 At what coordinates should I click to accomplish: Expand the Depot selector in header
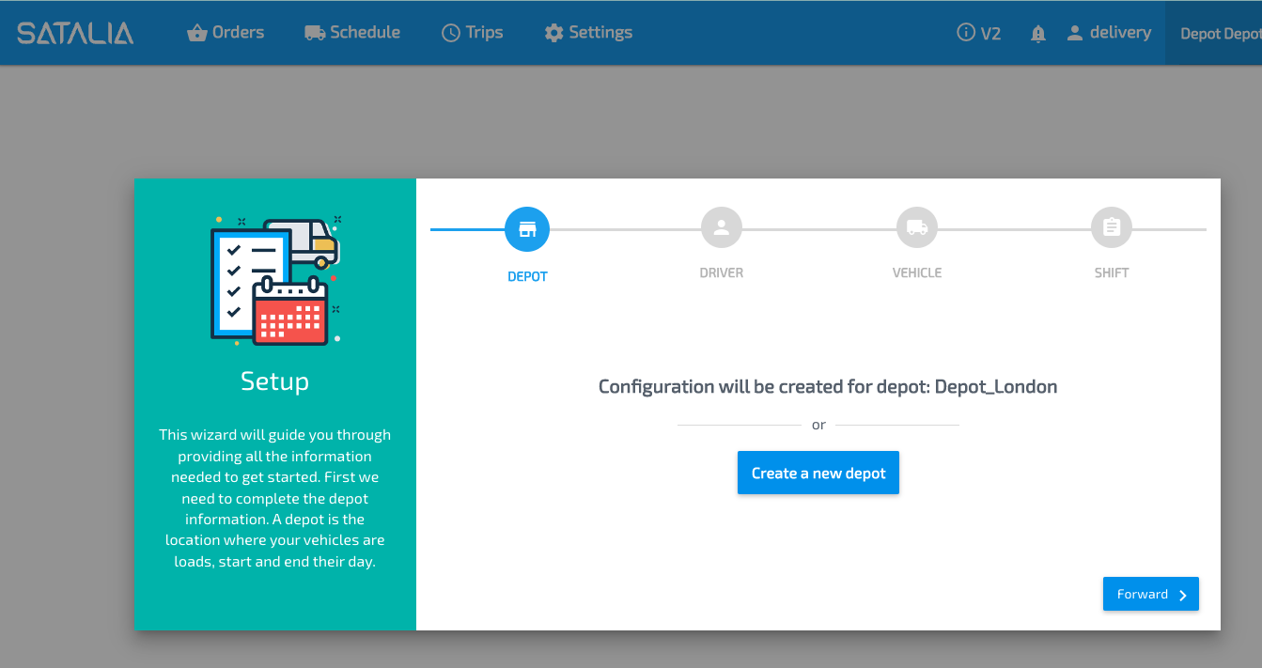1219,34
